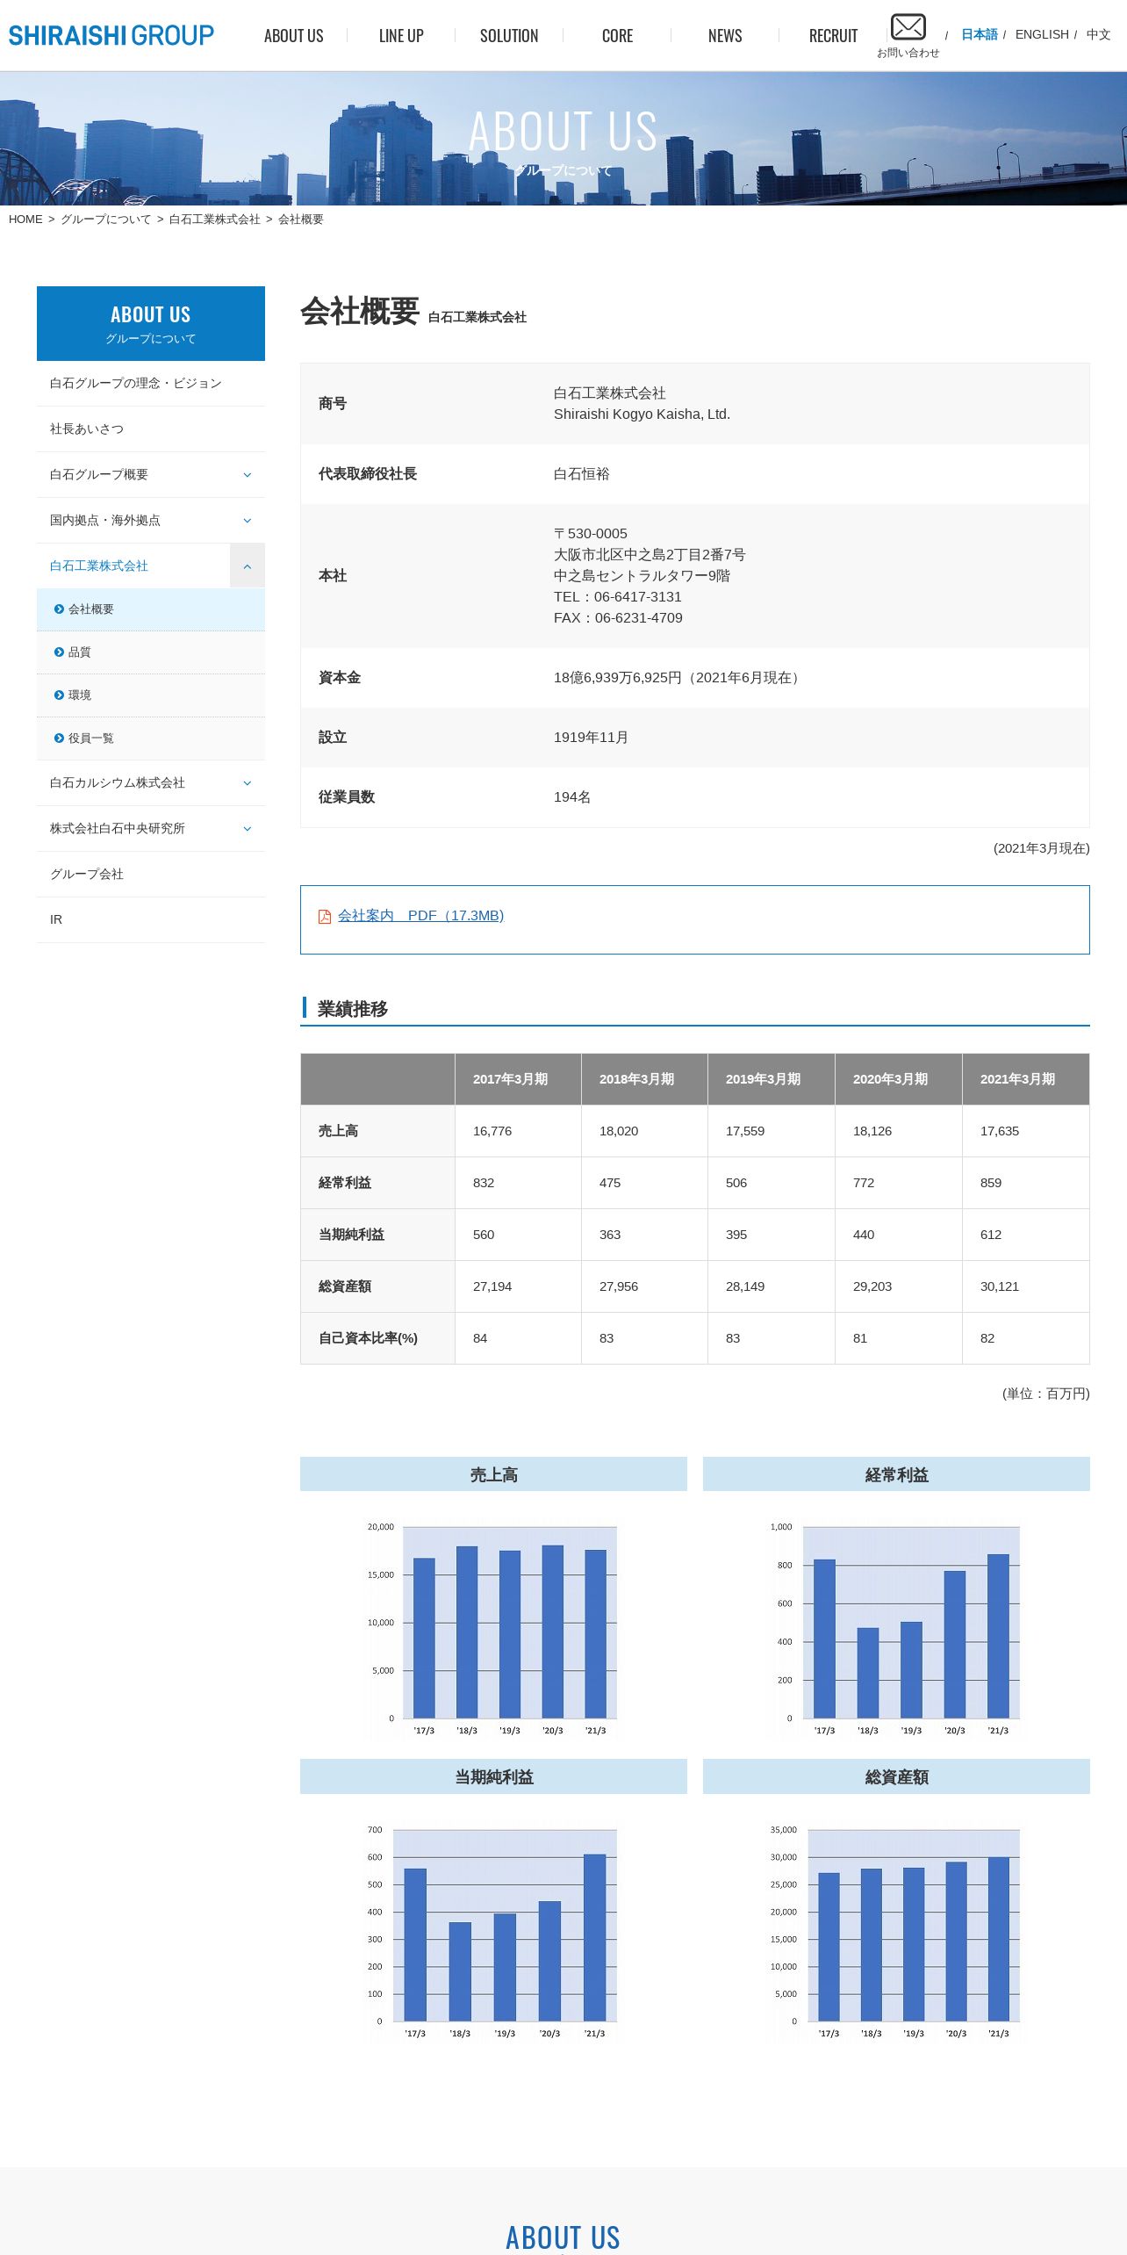Click arrow bullet icon beside 品質
Image resolution: width=1127 pixels, height=2255 pixels.
click(x=59, y=652)
